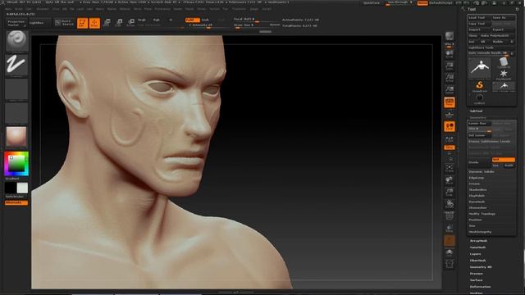Toggle the Smt option beside Divide
This screenshot has width=525, height=295.
[x=503, y=160]
